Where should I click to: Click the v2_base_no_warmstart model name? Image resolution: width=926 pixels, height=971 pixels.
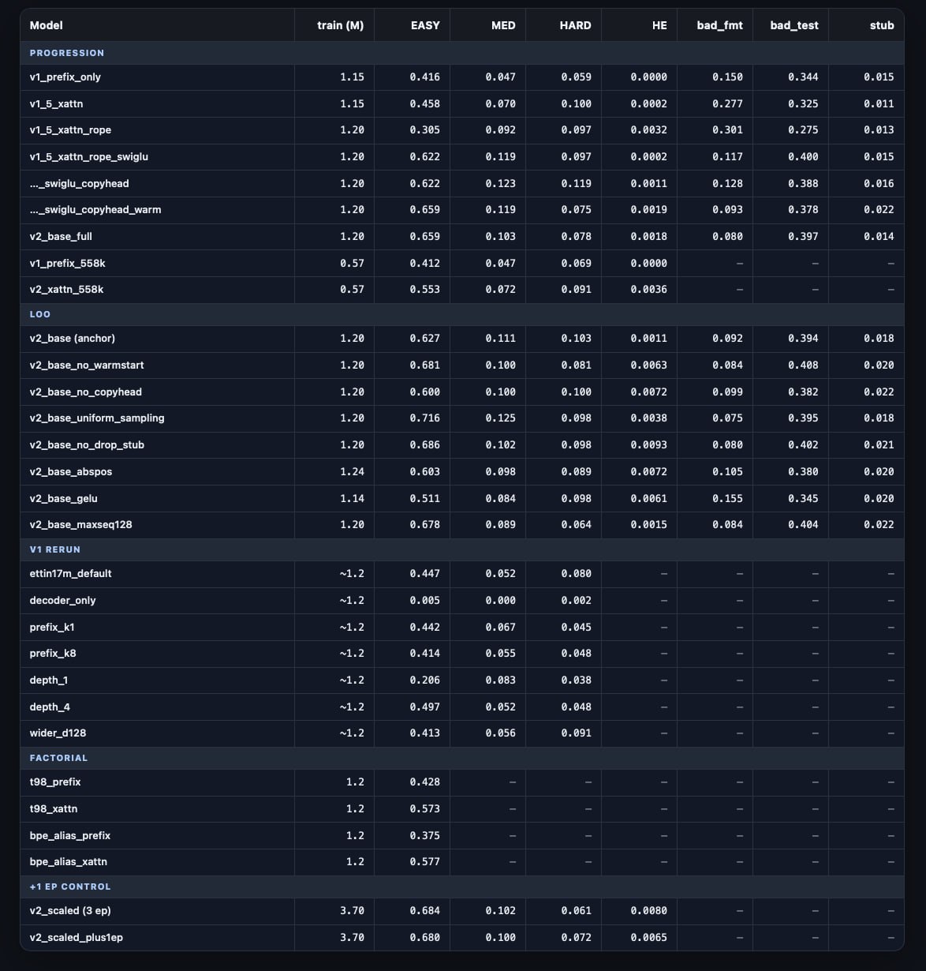click(87, 366)
